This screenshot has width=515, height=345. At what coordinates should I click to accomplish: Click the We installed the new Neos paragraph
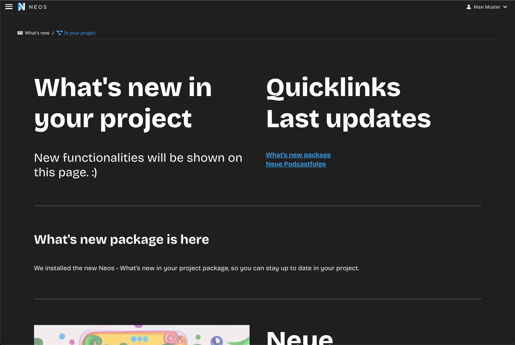(197, 268)
